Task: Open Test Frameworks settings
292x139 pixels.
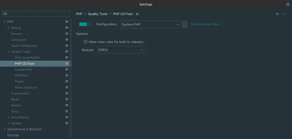Action: click(24, 45)
